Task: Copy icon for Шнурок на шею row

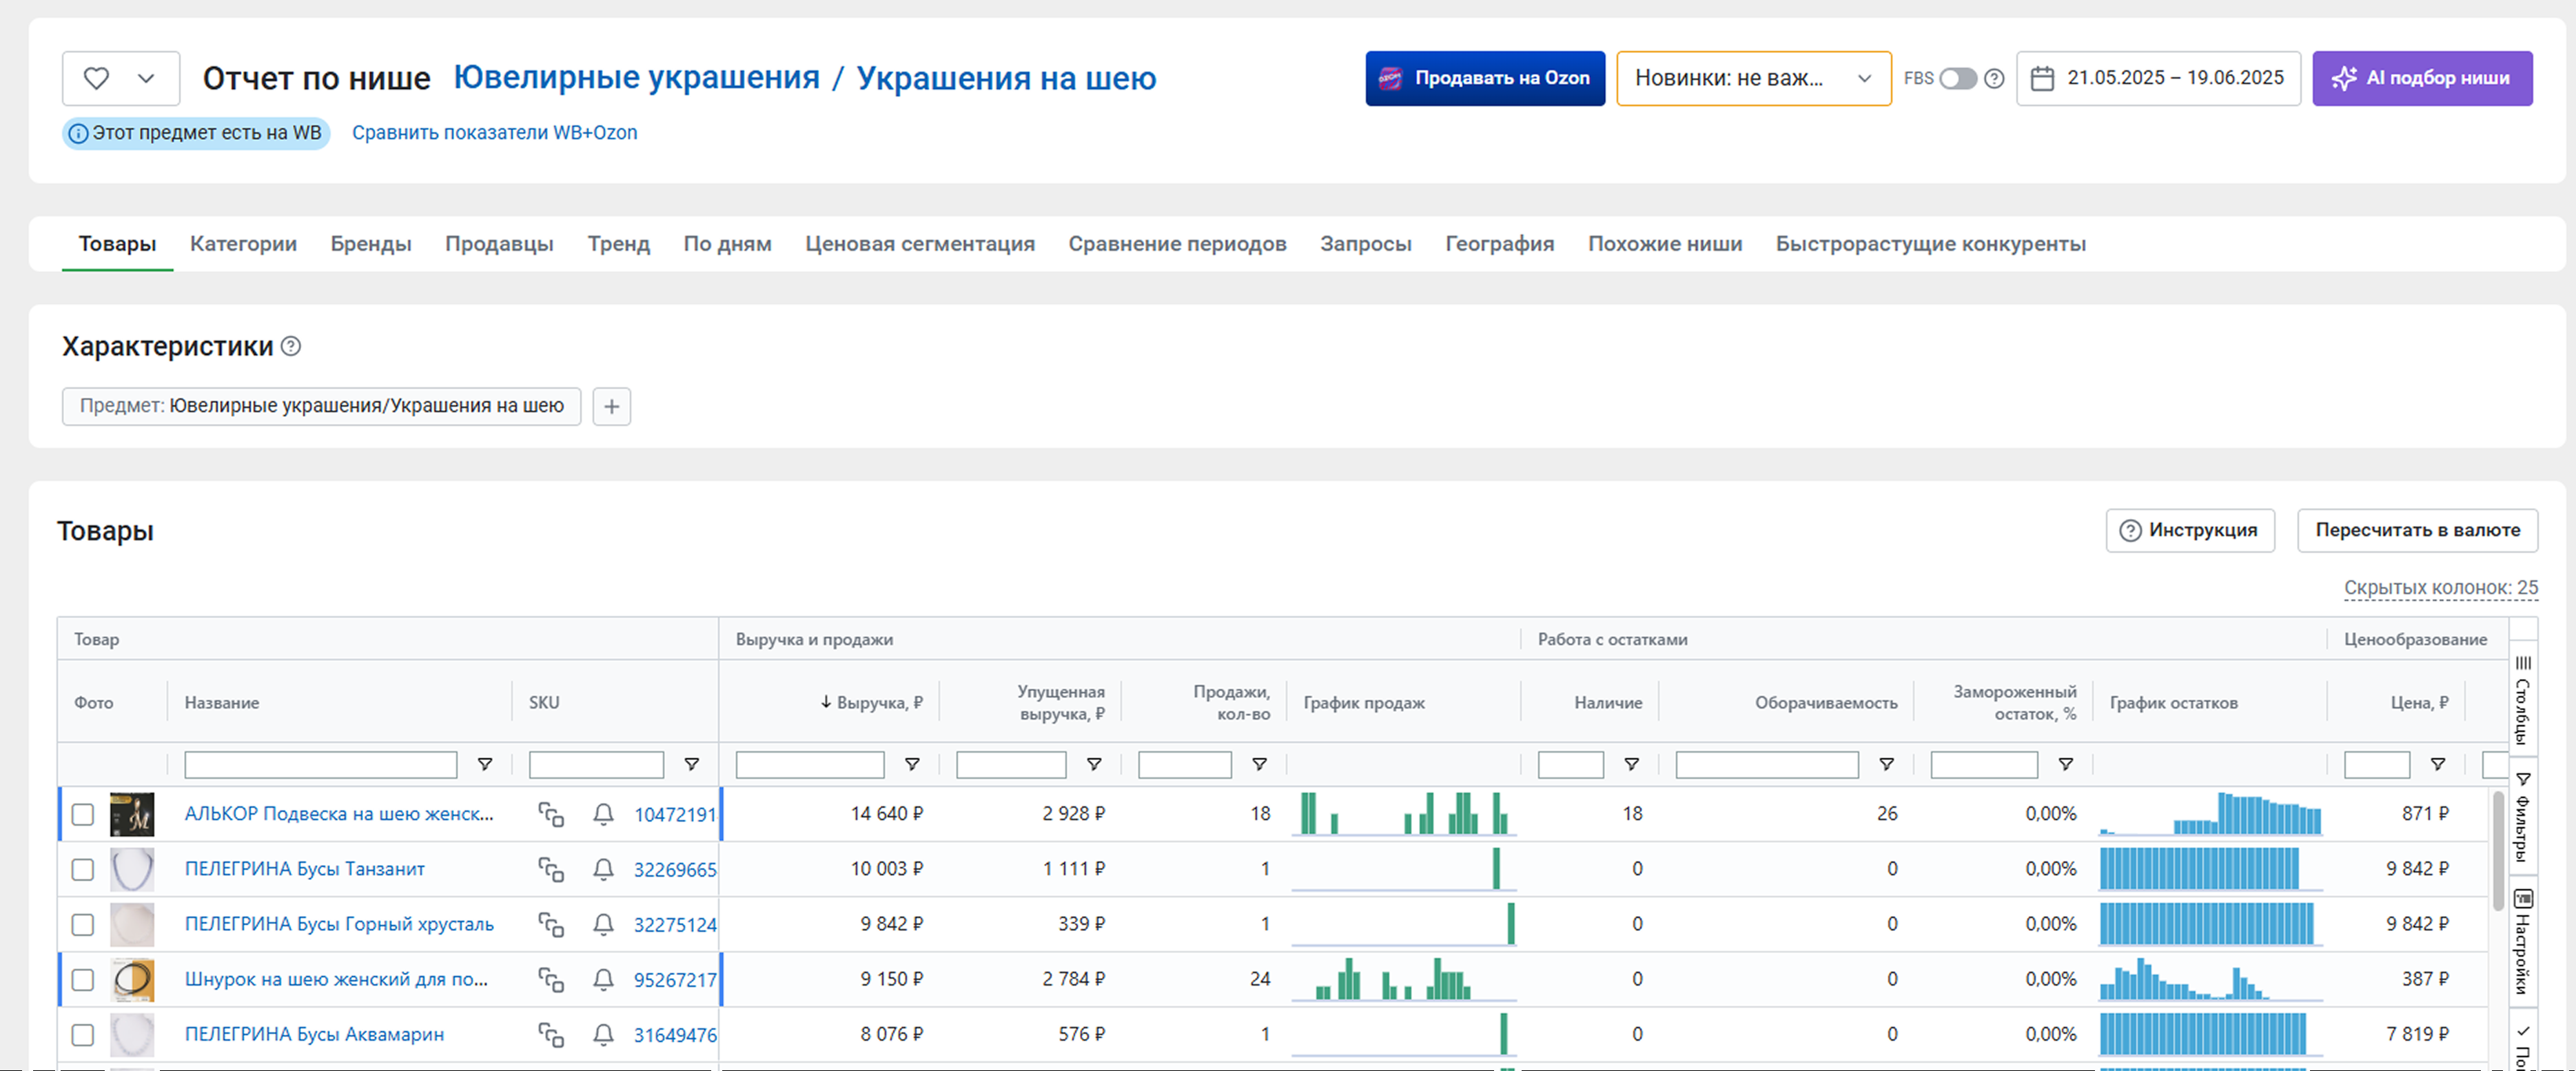Action: (x=551, y=979)
